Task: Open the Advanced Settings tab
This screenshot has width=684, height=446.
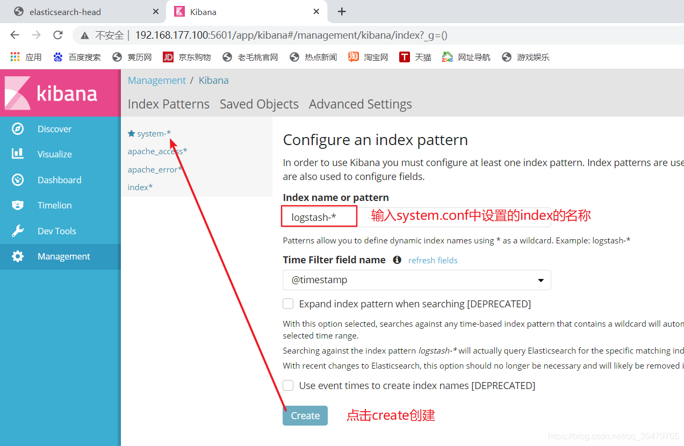Action: coord(361,104)
